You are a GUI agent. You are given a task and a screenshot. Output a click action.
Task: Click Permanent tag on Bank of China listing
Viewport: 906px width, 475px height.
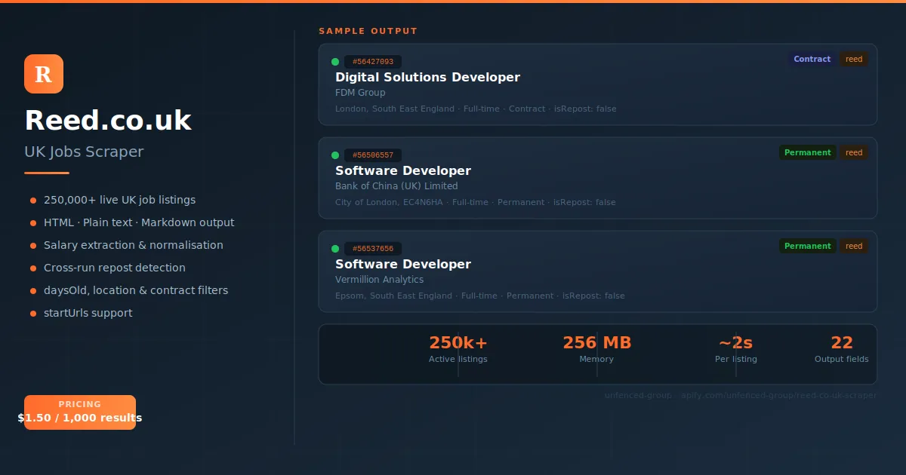(807, 152)
